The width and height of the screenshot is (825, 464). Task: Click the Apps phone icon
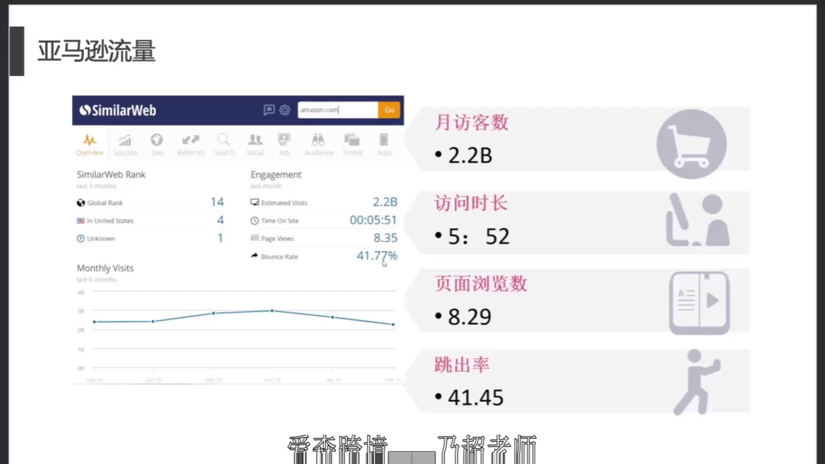[x=384, y=140]
